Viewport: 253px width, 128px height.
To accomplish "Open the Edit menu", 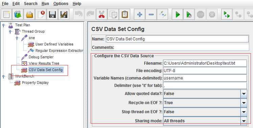I will [16, 3].
